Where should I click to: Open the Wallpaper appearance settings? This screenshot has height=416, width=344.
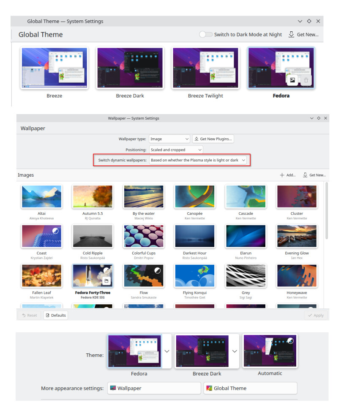coord(154,388)
